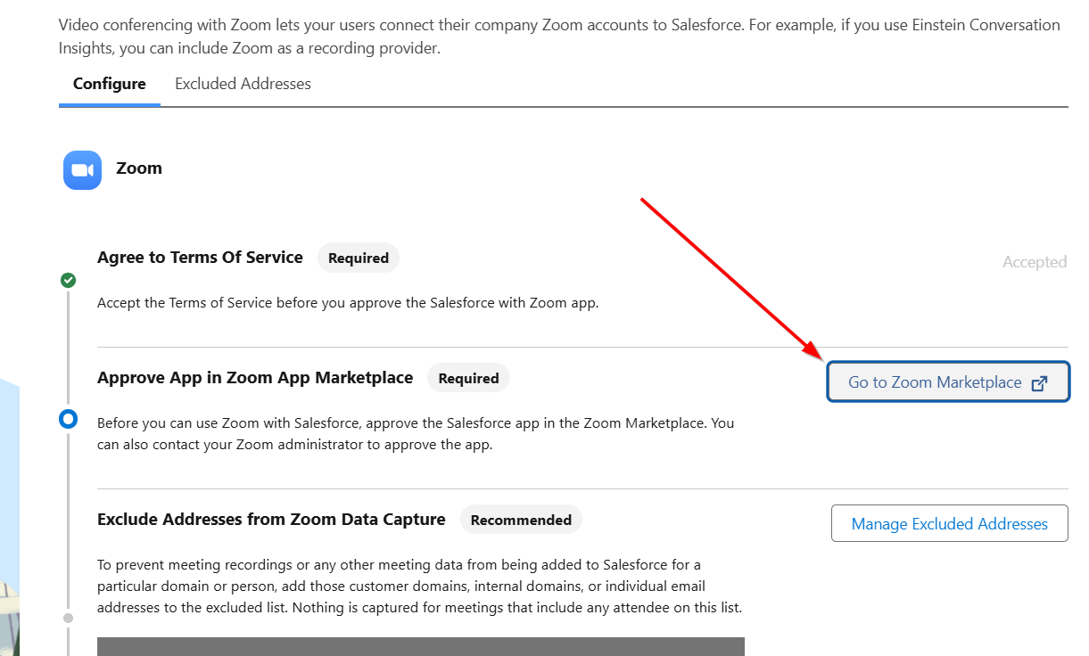Click the blue Zoom camera logo icon
The image size is (1089, 656).
(x=82, y=169)
